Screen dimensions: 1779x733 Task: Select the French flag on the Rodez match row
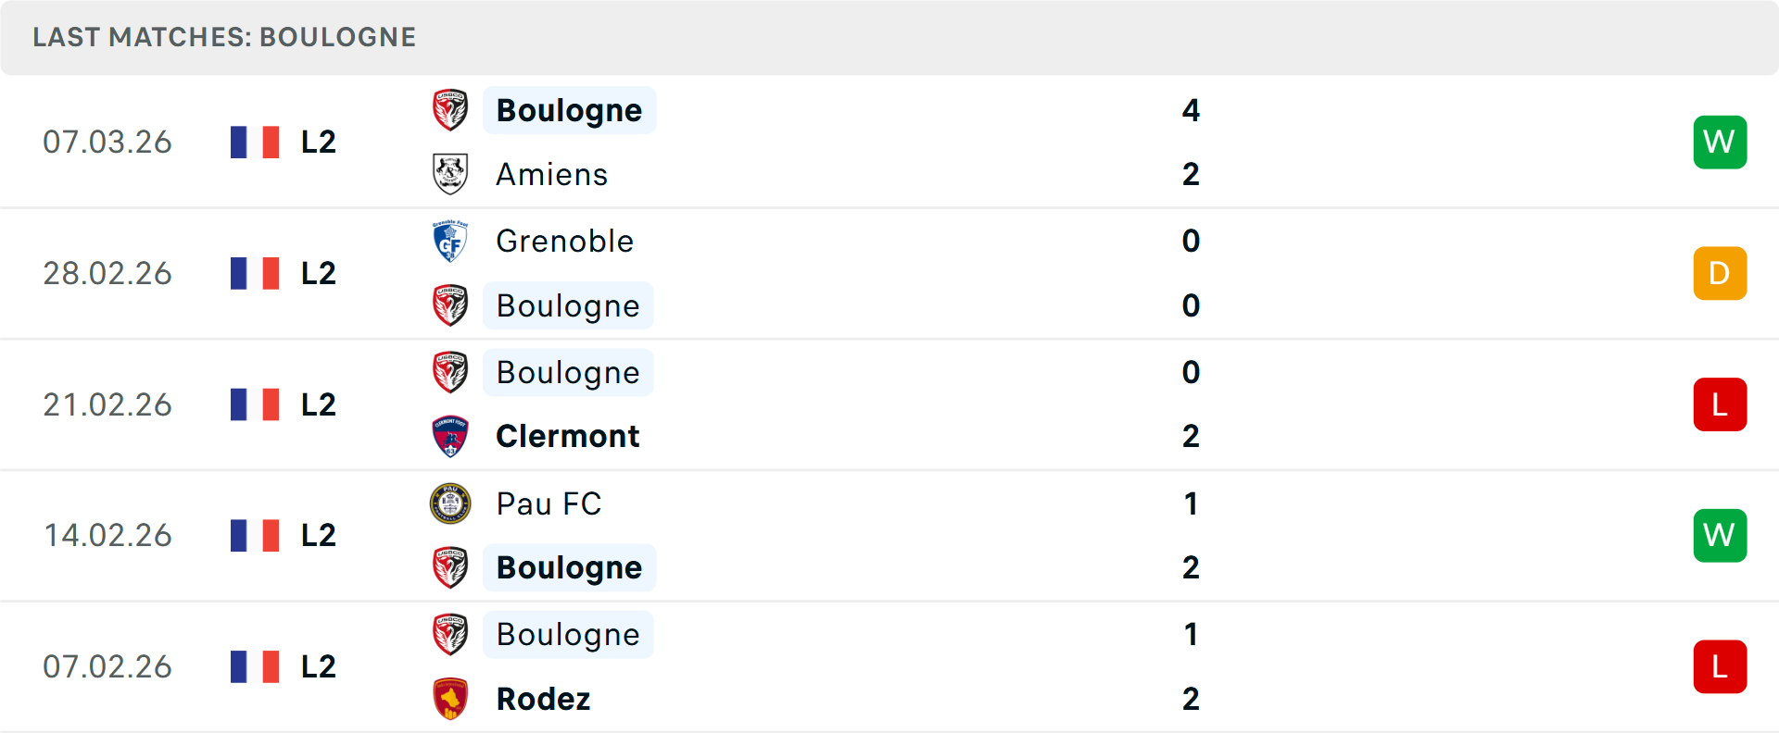tap(256, 666)
